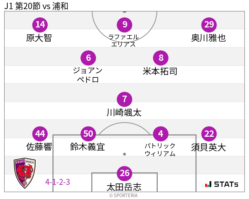Click player number 14 circle
The image size is (249, 199).
coord(40,25)
